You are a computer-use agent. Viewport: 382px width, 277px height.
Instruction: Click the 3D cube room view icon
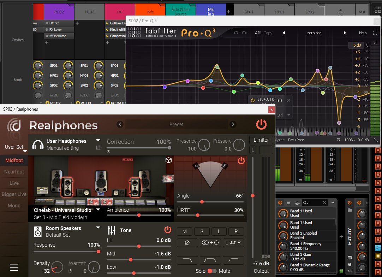tap(168, 160)
